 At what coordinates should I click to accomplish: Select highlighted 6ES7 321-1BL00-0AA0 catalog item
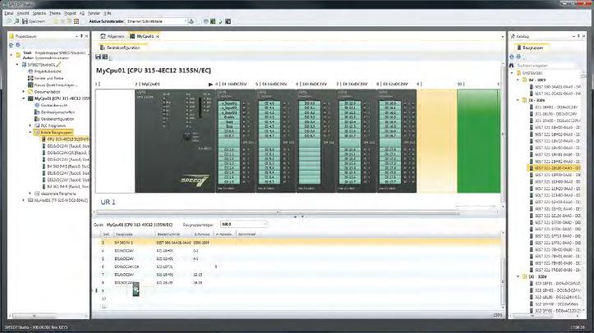555,168
